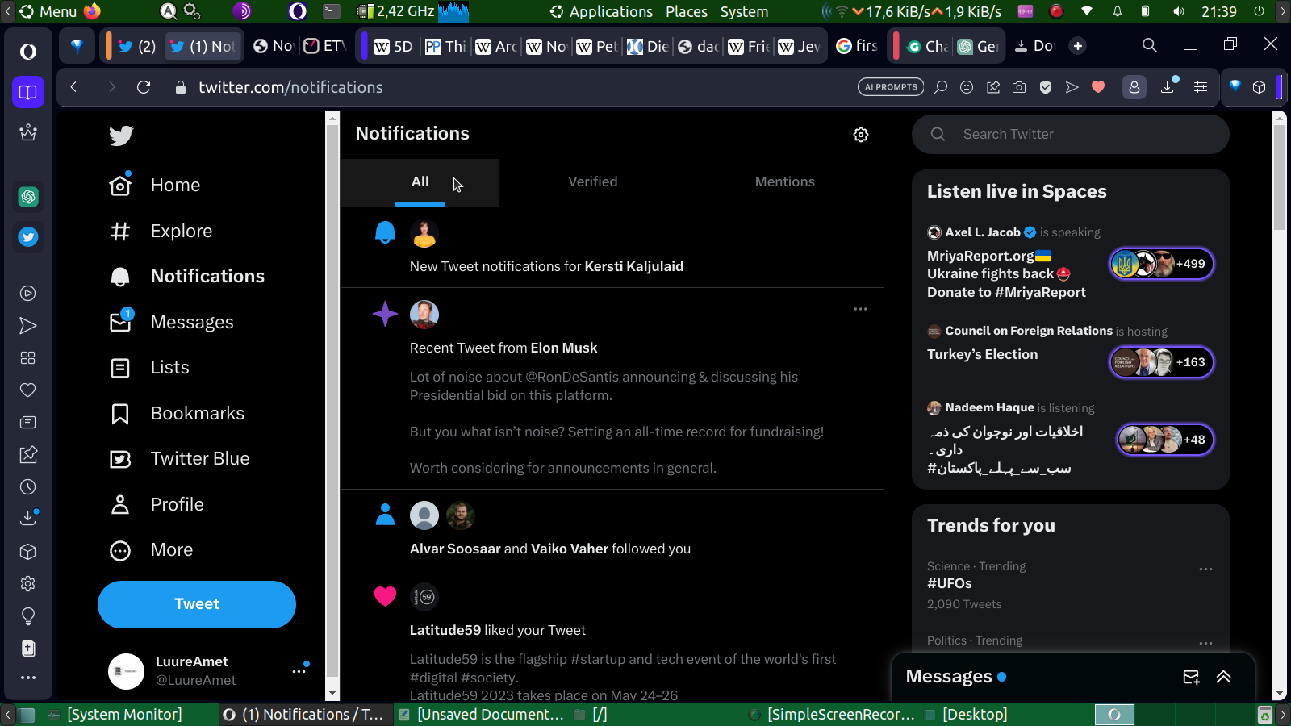Open Explore from the sidebar
This screenshot has height=726, width=1291.
click(x=181, y=232)
